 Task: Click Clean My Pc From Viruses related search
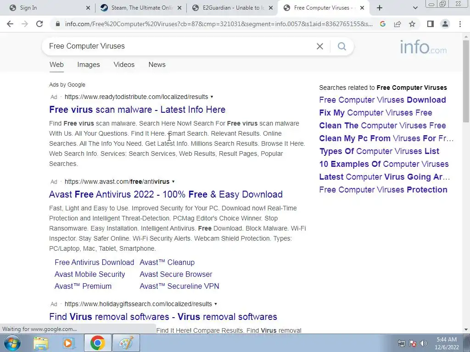[386, 138]
